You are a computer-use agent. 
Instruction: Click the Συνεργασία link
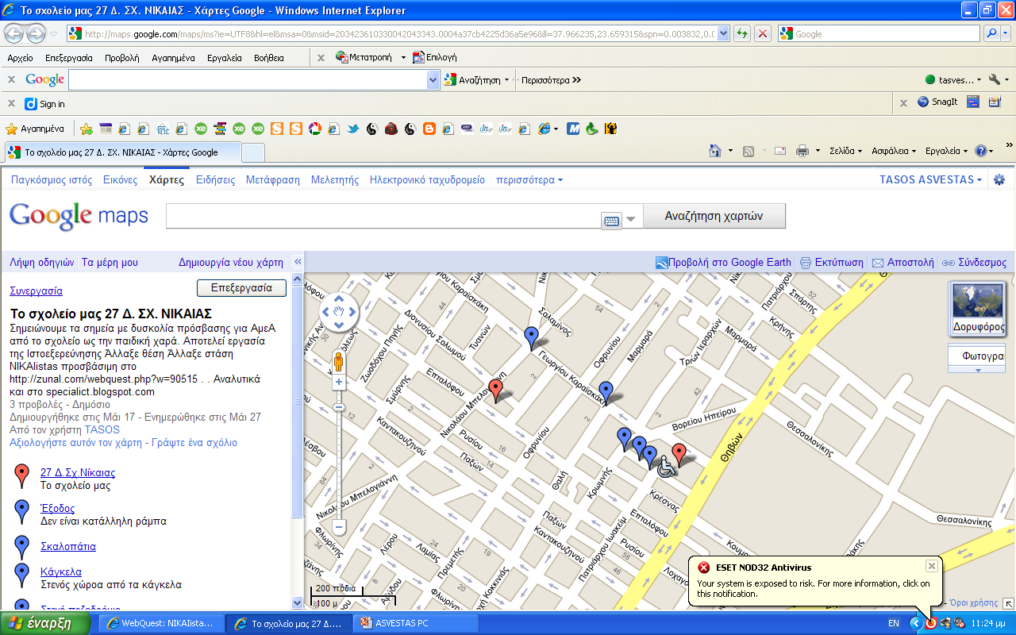36,291
